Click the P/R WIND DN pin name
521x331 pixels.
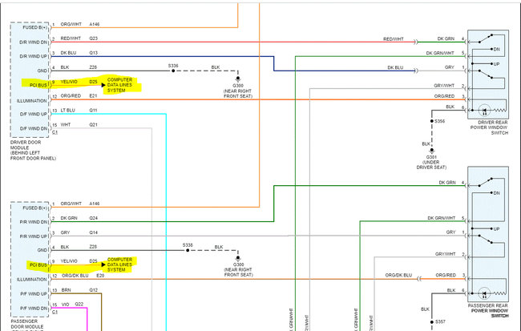click(34, 222)
